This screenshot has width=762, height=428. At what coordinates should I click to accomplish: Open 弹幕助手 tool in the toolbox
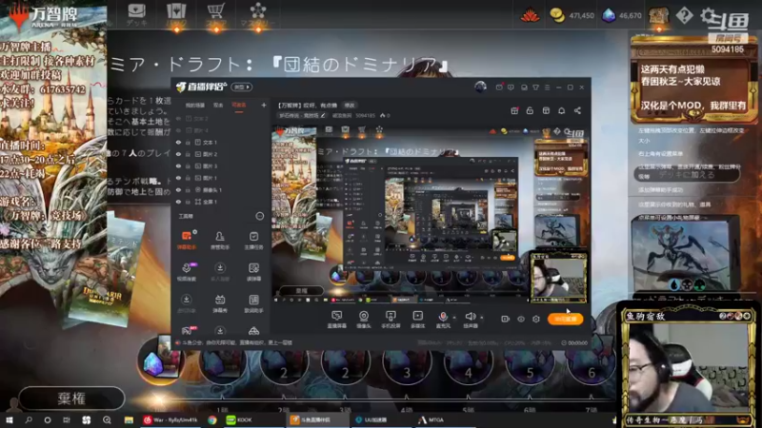[187, 240]
